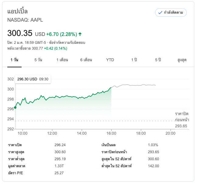Click the green up arrow beside 2.28%

tap(80, 34)
